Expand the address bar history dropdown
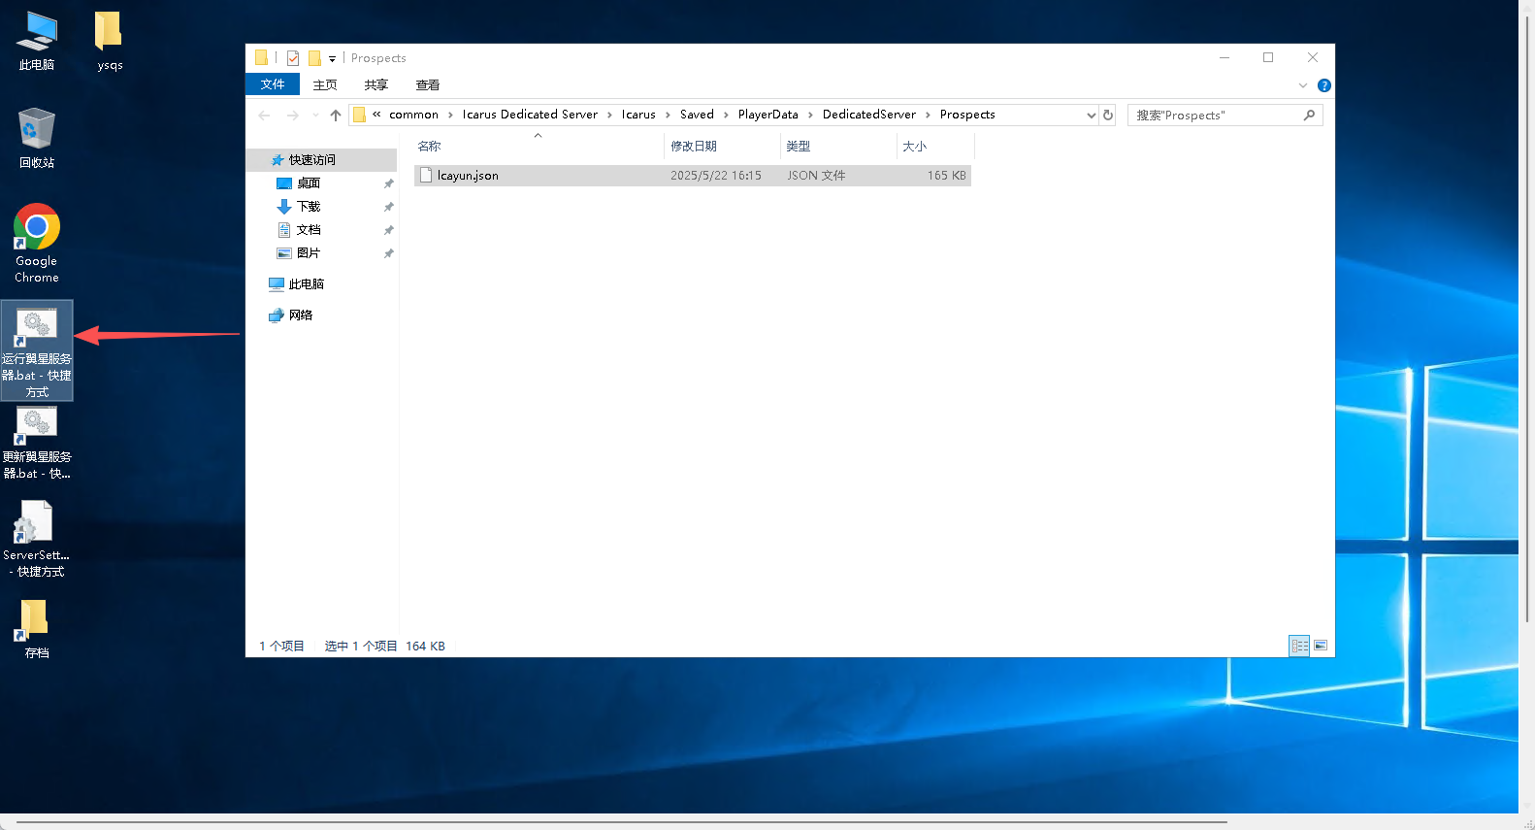The image size is (1535, 830). (1091, 116)
